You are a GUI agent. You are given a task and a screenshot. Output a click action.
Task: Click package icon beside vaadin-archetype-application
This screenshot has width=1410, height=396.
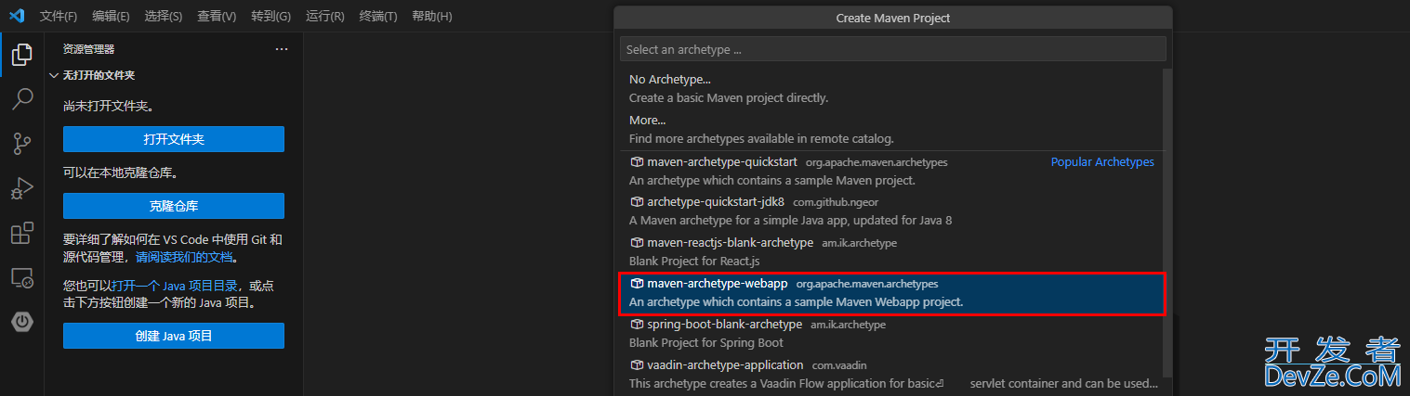point(637,364)
